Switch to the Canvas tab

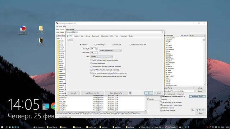(x=88, y=36)
